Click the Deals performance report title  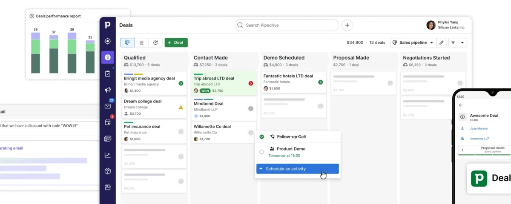(x=58, y=16)
